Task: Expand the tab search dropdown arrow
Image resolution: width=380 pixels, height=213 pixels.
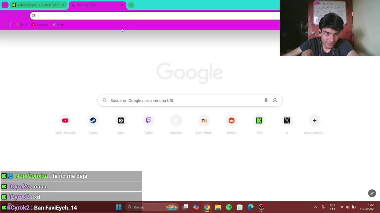Action: pyautogui.click(x=5, y=5)
